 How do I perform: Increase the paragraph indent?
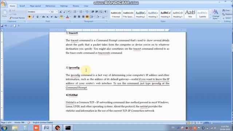96,12
